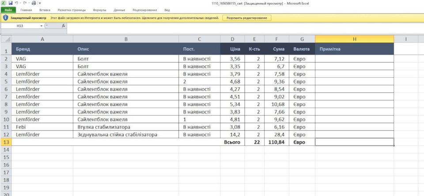
Task: Click the Разрешить редактирование button
Action: tap(246, 18)
